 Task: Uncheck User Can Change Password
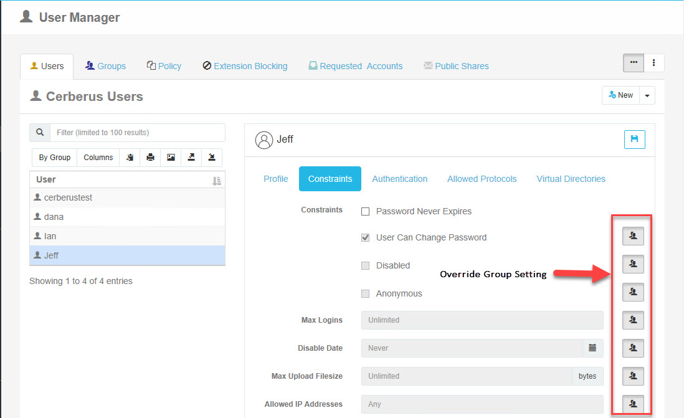point(366,238)
